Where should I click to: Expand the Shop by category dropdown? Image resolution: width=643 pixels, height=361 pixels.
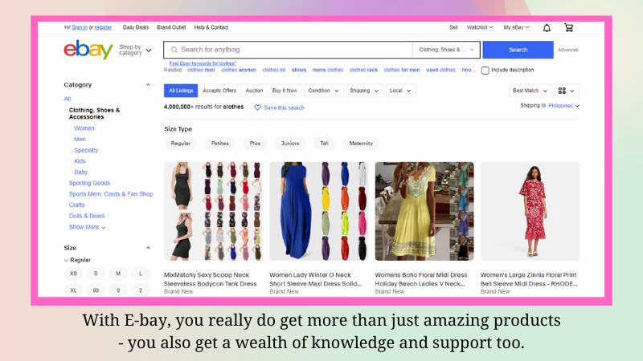(135, 50)
